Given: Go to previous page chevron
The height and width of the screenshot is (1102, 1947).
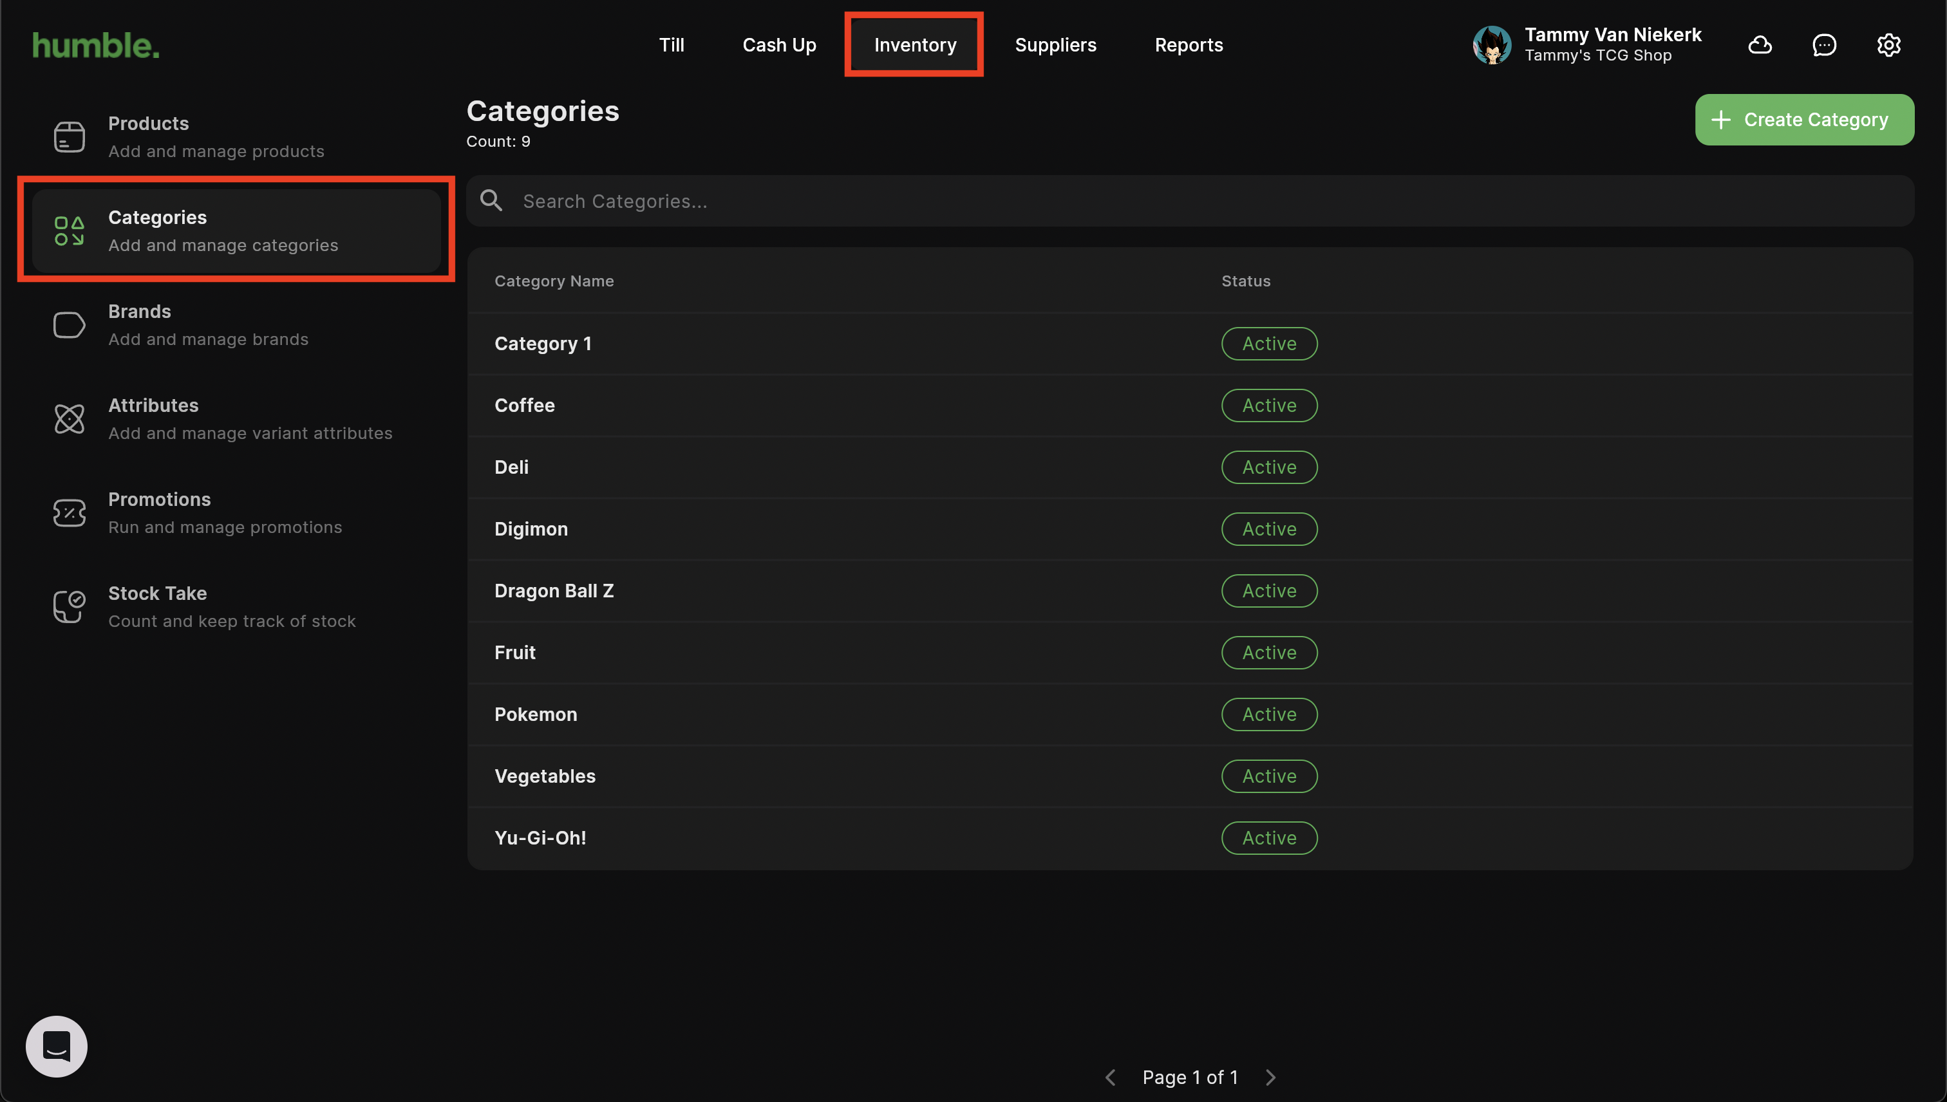Looking at the screenshot, I should pyautogui.click(x=1111, y=1077).
